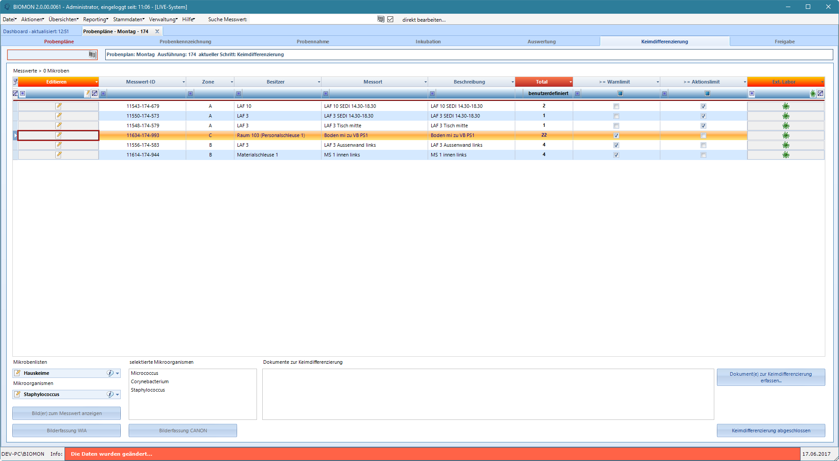Toggle the Warnlimit filter checkbox in the filter row
This screenshot has width=839, height=461.
tap(620, 93)
